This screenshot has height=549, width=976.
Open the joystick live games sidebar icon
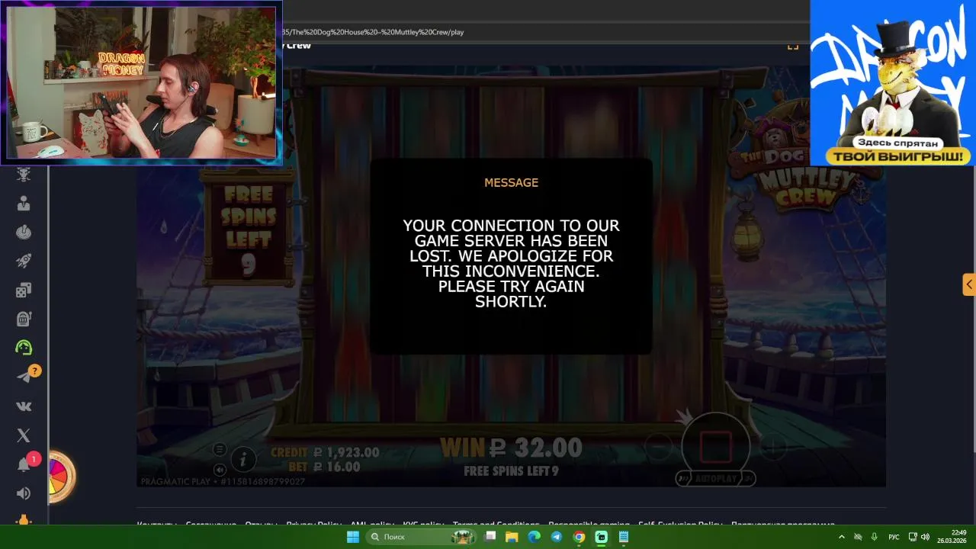click(24, 232)
